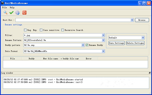Sort by the Error column header
This screenshot has height=95, width=152.
pyautogui.click(x=88, y=59)
